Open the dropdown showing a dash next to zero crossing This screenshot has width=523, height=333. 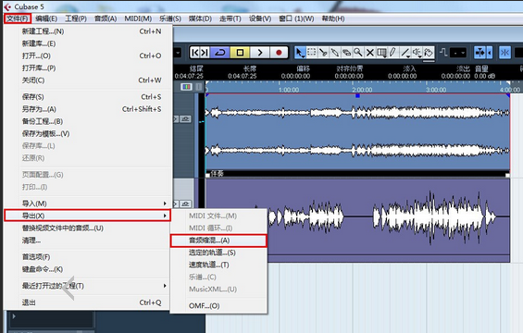click(x=458, y=53)
